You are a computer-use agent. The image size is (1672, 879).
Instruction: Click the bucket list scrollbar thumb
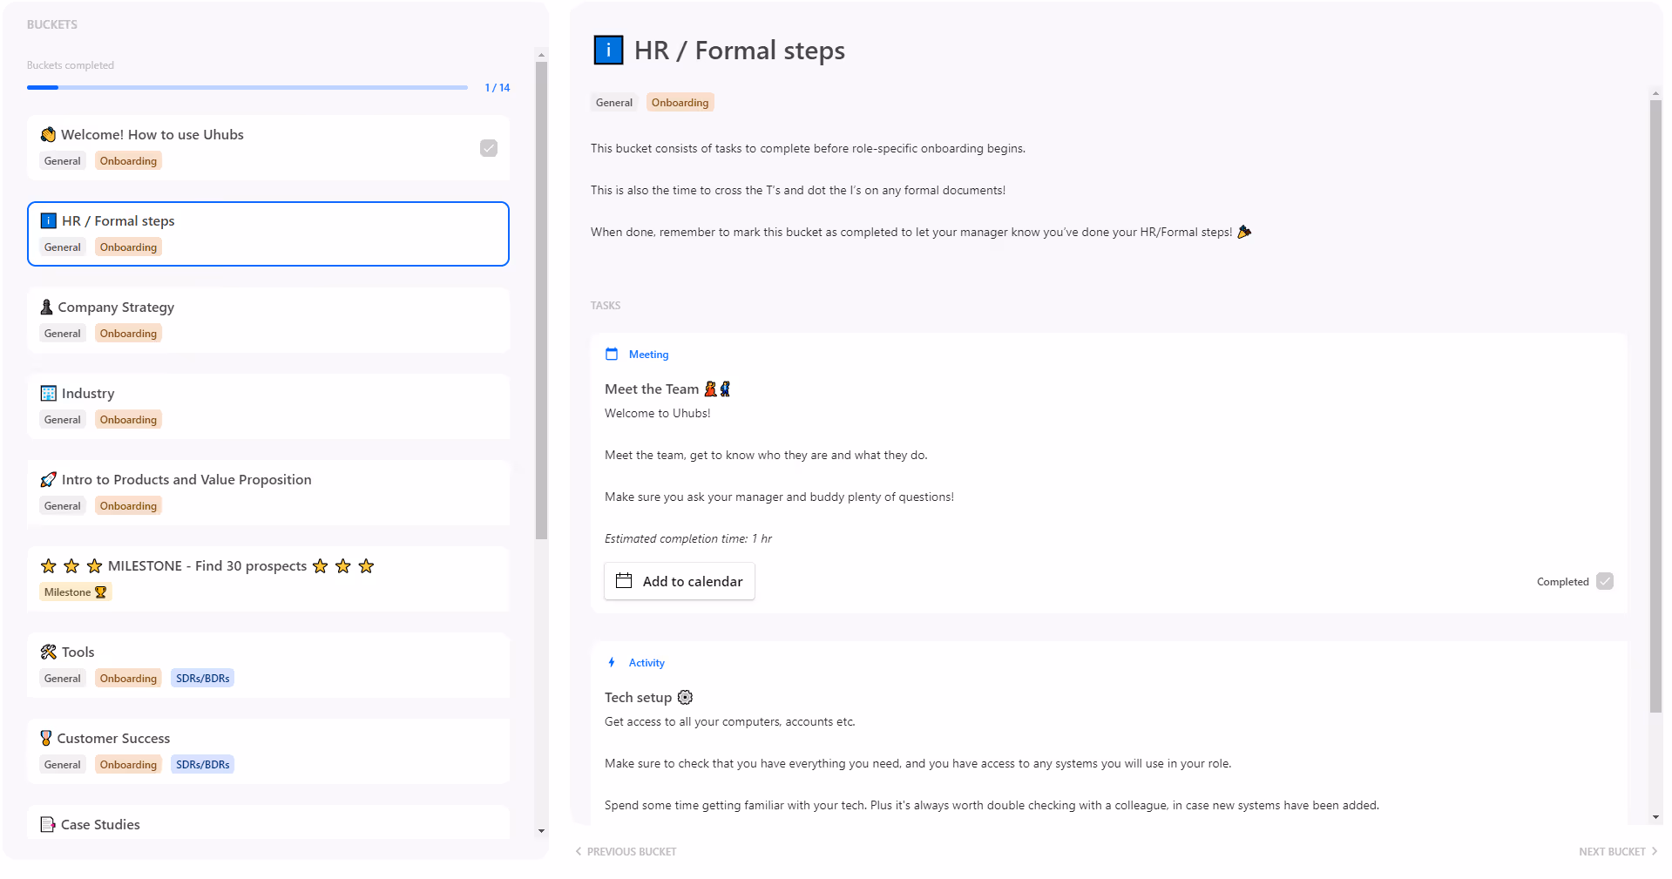(541, 301)
